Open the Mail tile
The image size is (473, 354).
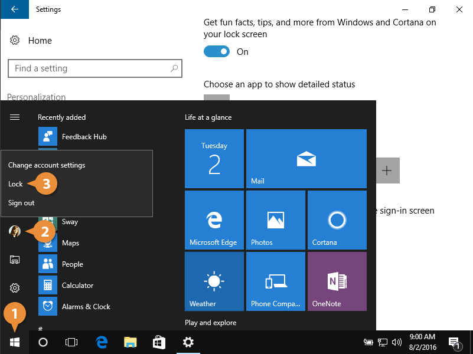(x=306, y=159)
